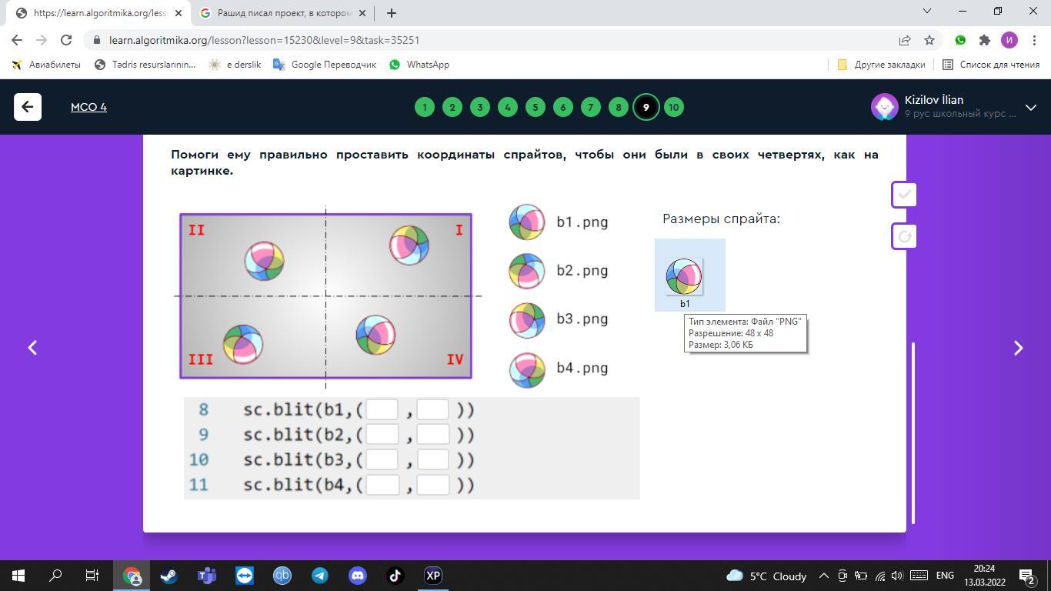Expand the Kizilov İlian profile menu
The height and width of the screenshot is (591, 1051).
(x=1030, y=107)
